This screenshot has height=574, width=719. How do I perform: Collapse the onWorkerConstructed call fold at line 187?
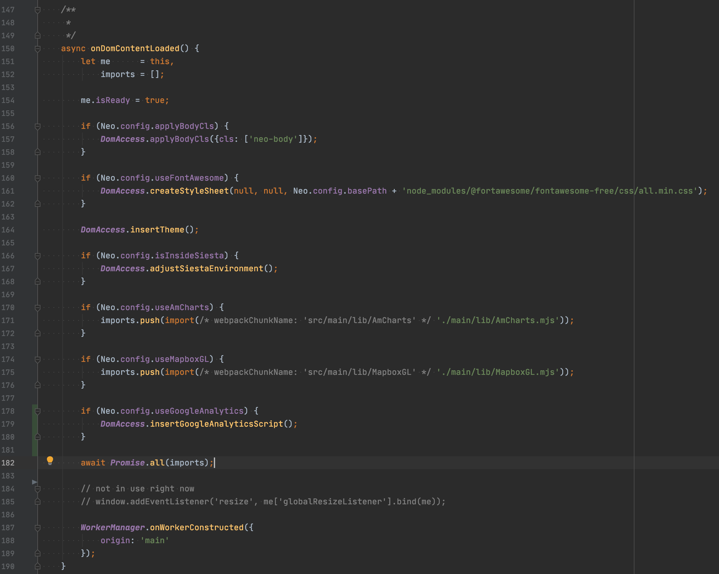pyautogui.click(x=38, y=528)
